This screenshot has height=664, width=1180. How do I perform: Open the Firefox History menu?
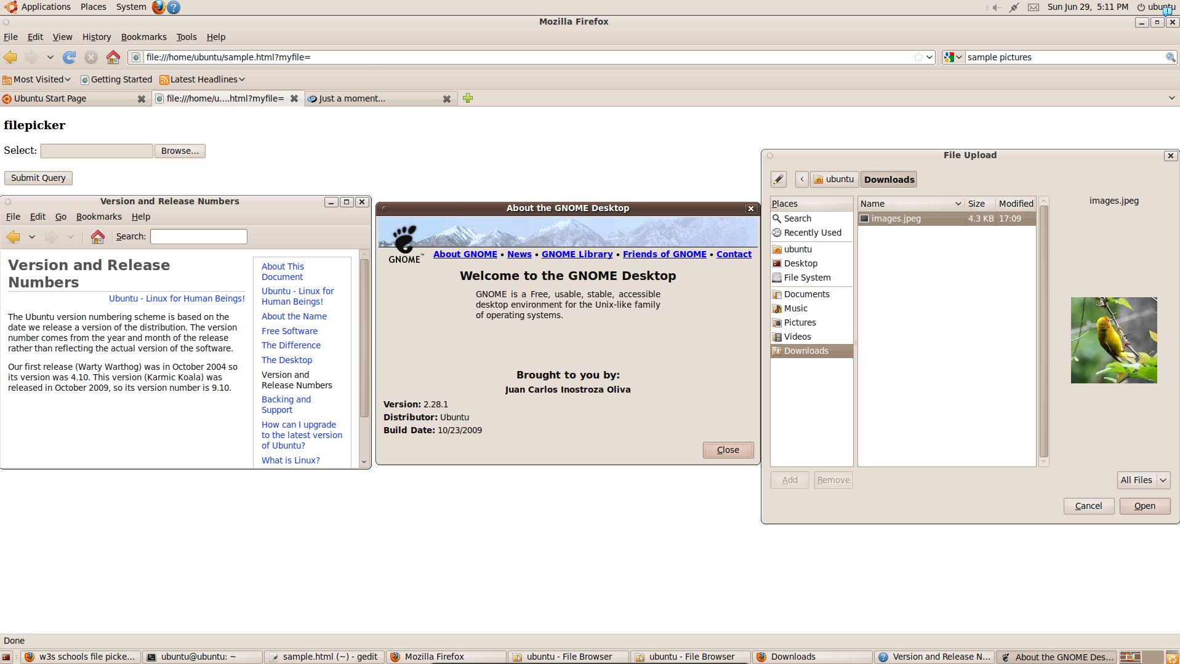(x=97, y=37)
